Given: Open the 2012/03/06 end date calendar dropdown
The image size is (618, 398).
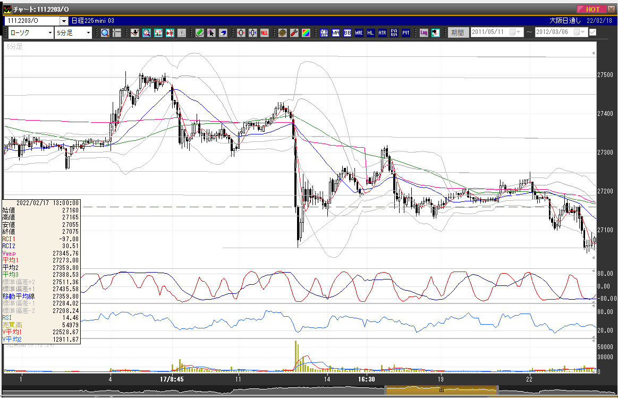Looking at the screenshot, I should click(579, 32).
